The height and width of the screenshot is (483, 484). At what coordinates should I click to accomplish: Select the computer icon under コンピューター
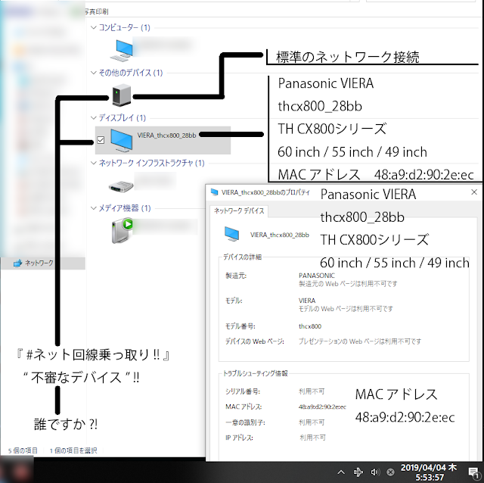(122, 50)
